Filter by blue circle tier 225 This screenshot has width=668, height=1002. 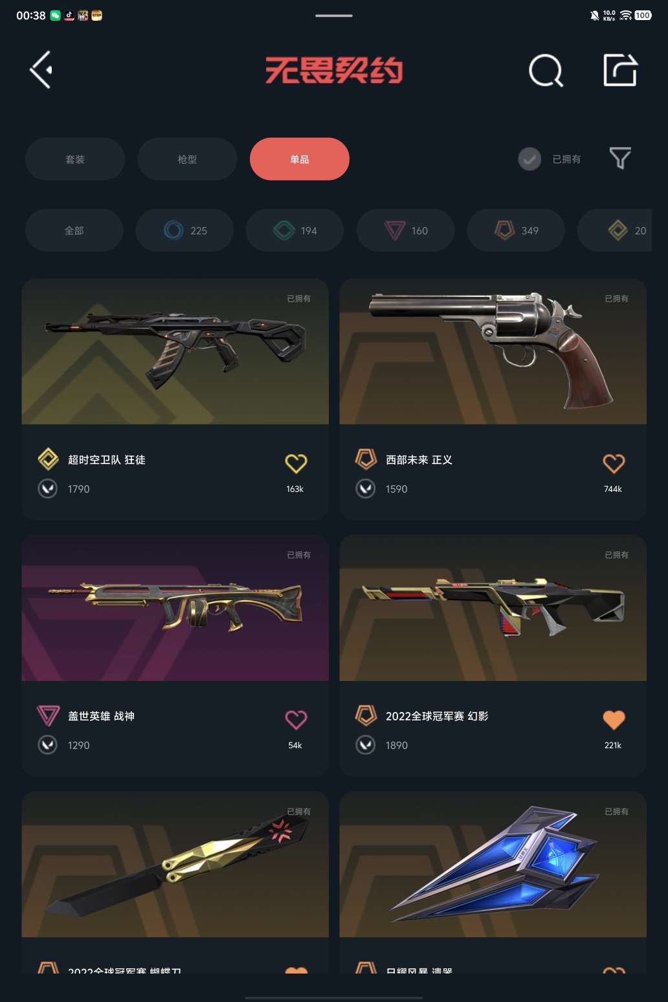point(184,230)
